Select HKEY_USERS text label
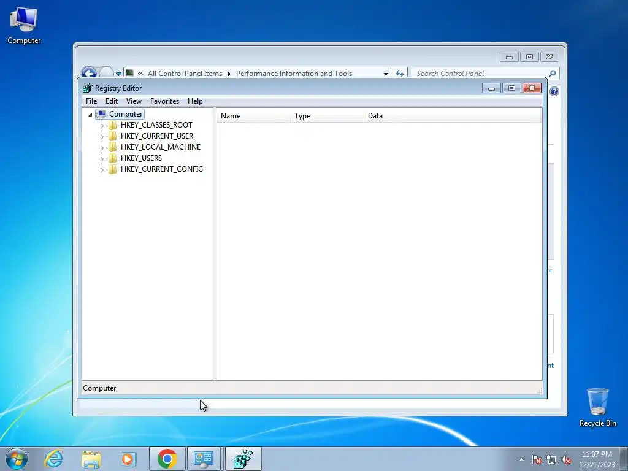The width and height of the screenshot is (628, 471). (141, 158)
